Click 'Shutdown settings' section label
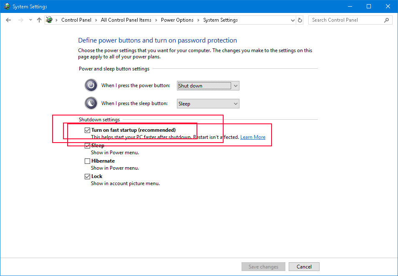Image resolution: width=398 pixels, height=276 pixels. click(99, 120)
